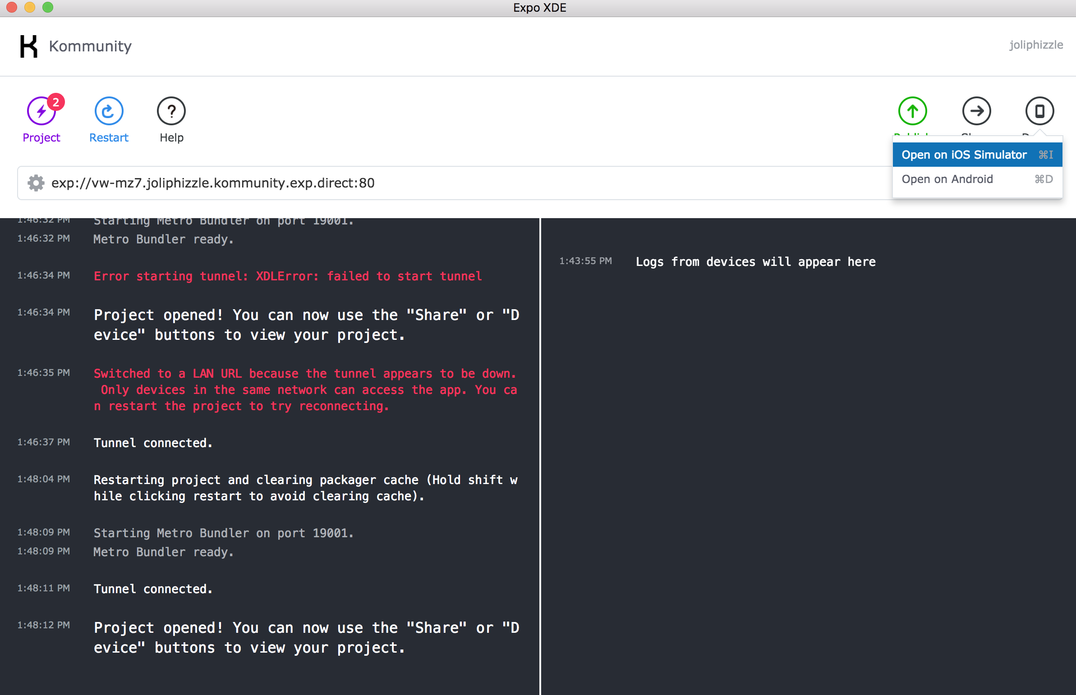Click the Restart text label

109,137
